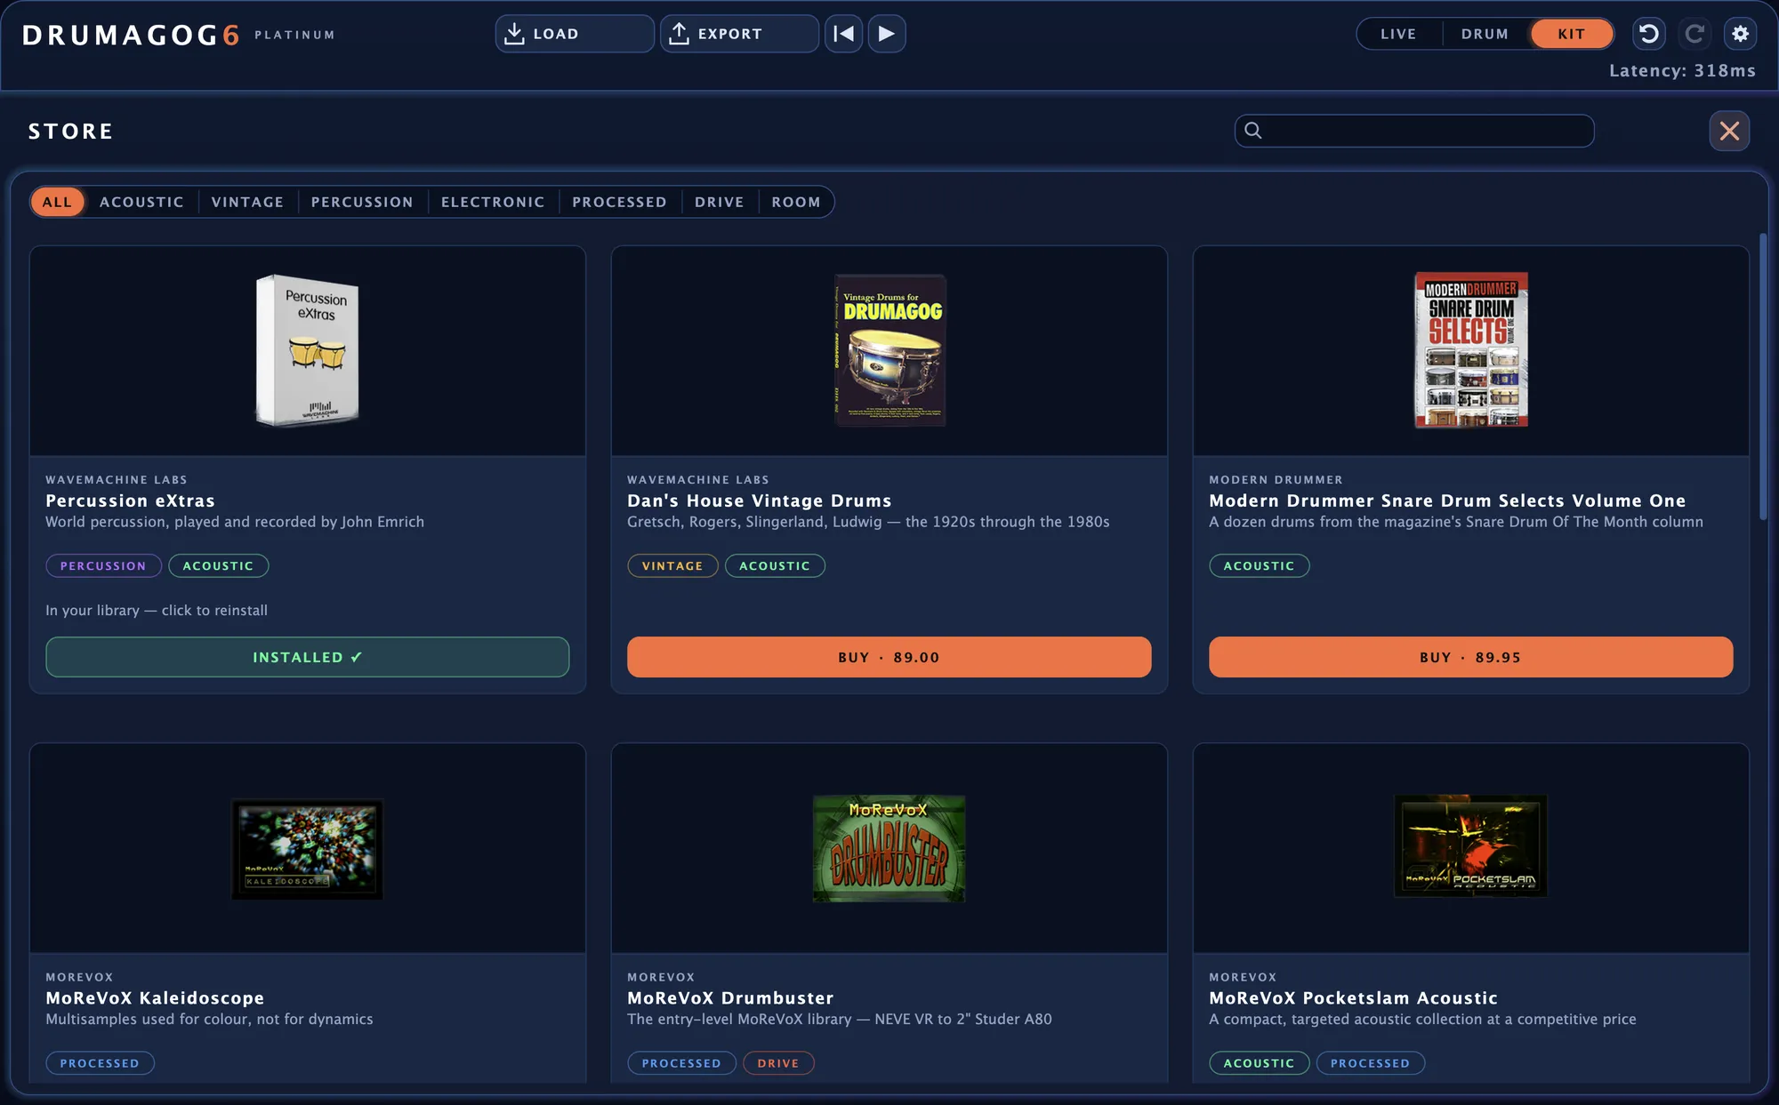
Task: Click the 'In your library — click to reinstall' text
Action: pos(157,611)
